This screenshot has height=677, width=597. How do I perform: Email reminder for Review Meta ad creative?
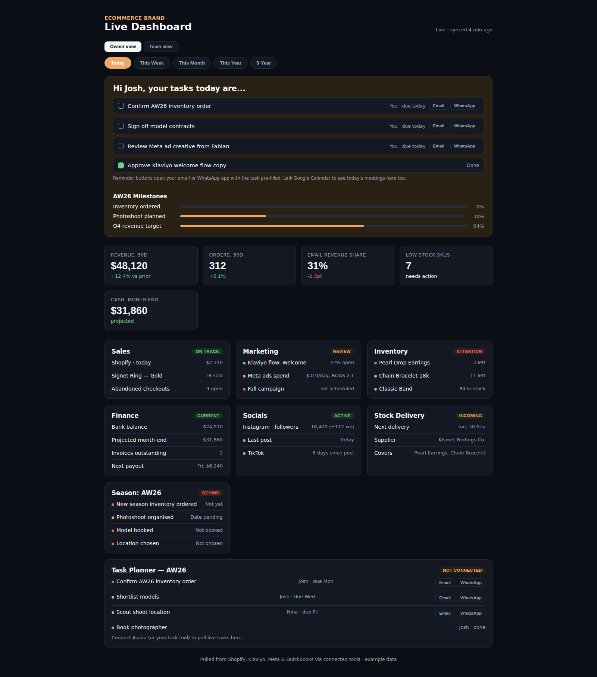point(438,146)
